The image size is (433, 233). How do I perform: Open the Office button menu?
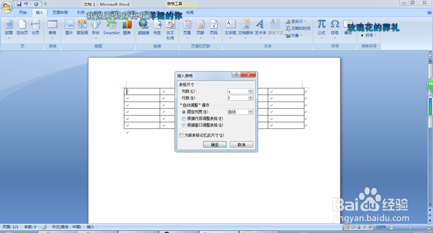(x=7, y=7)
